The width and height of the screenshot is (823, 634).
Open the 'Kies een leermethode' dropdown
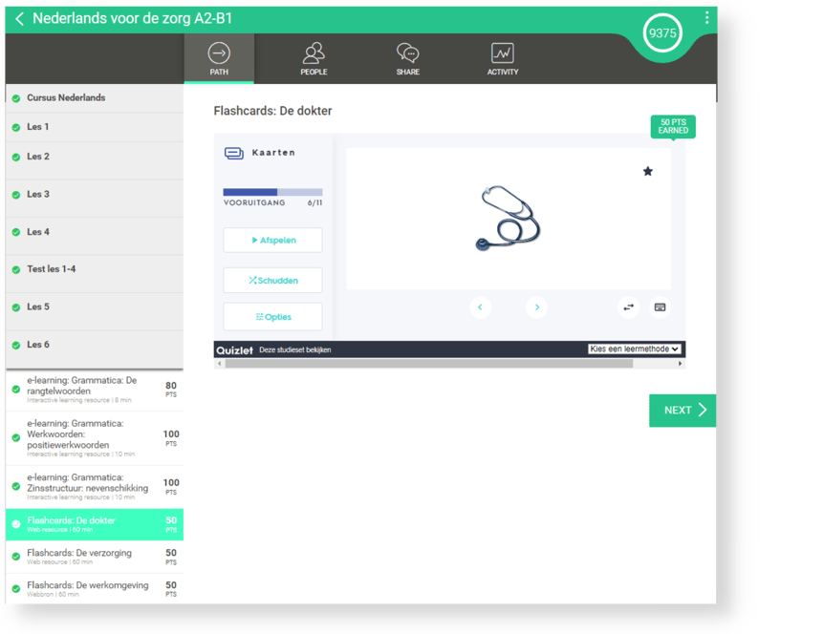tap(634, 349)
